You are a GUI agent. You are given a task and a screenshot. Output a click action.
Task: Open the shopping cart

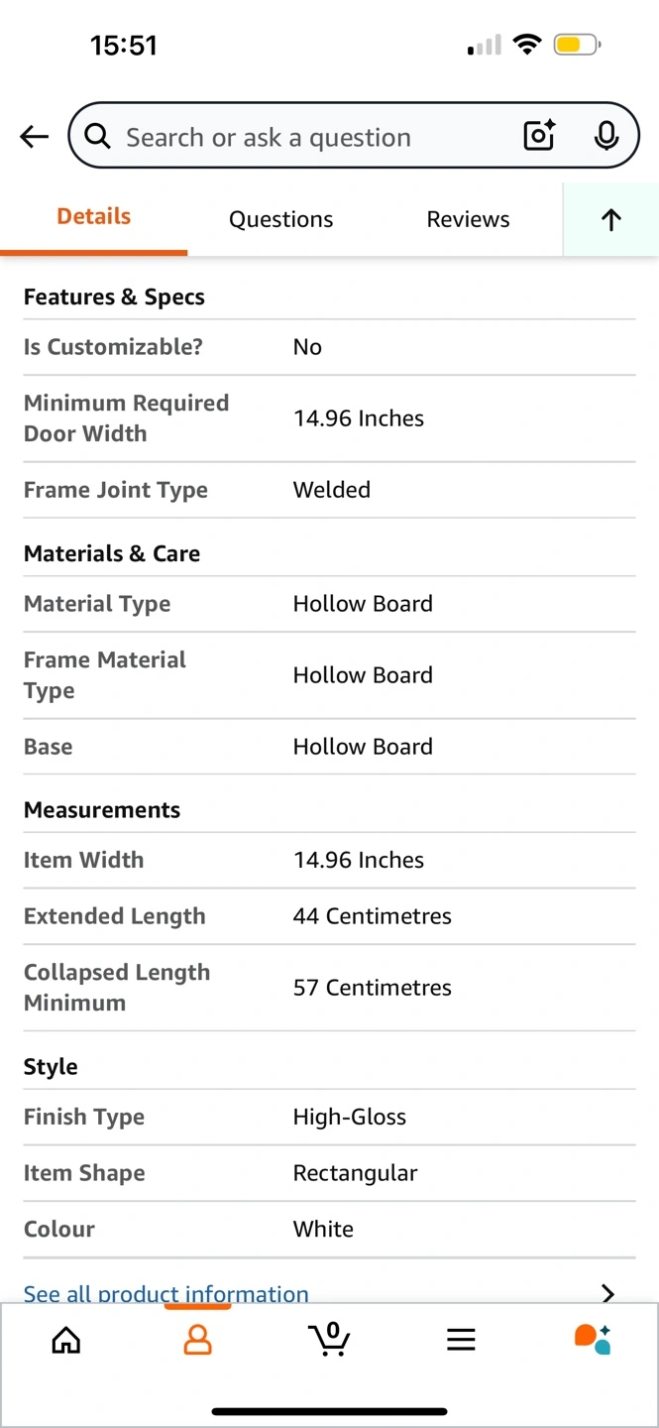pos(329,1339)
